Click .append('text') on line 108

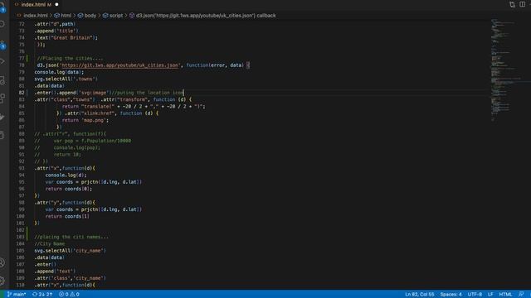[55, 272]
